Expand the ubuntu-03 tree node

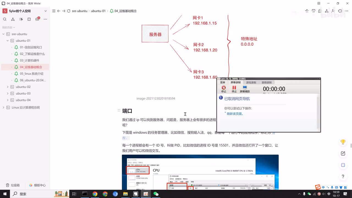tap(8, 94)
